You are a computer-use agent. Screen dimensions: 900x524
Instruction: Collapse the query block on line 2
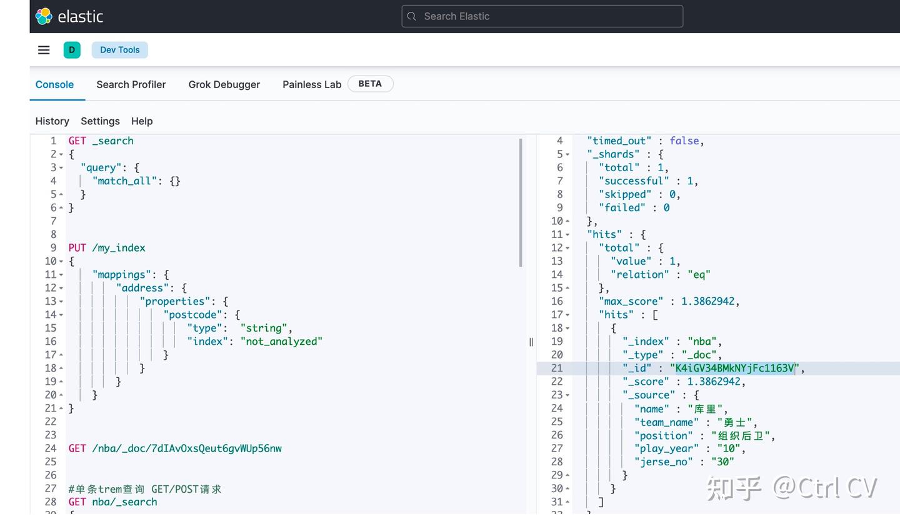tap(61, 154)
